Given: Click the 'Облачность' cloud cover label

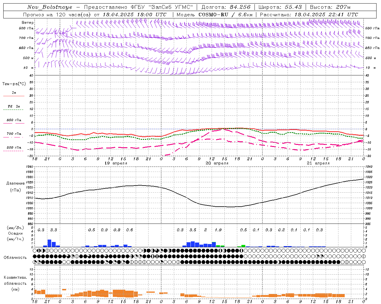Looking at the screenshot, I should (15, 258).
